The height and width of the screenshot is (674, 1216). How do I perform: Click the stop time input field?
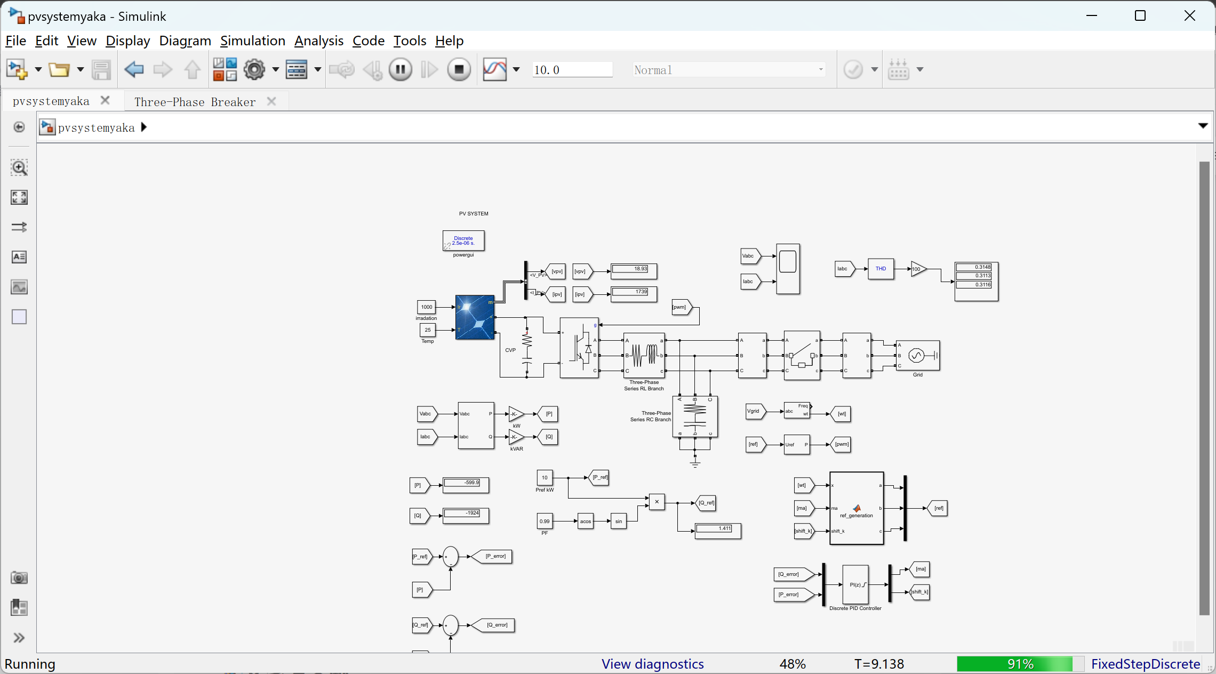click(572, 70)
